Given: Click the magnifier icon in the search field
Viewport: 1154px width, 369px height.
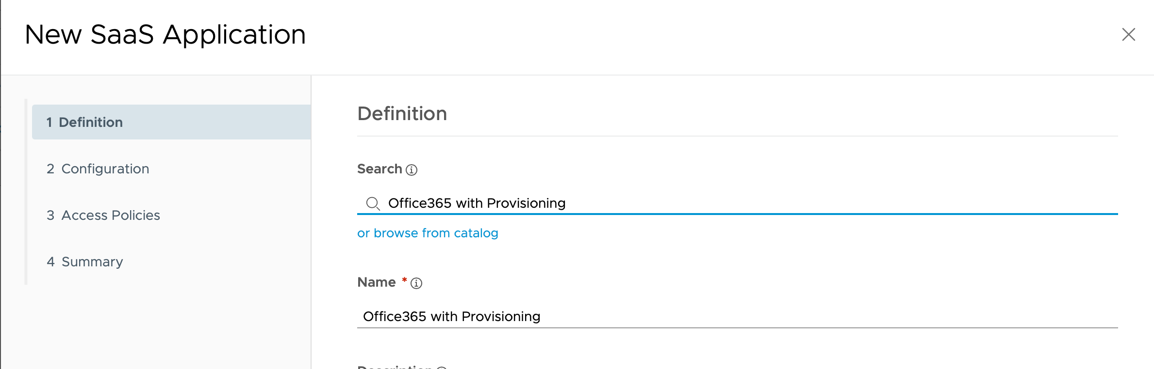Looking at the screenshot, I should pyautogui.click(x=373, y=203).
